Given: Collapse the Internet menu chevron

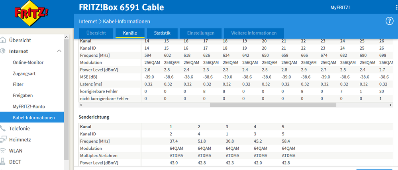Looking at the screenshot, I should 59,51.
